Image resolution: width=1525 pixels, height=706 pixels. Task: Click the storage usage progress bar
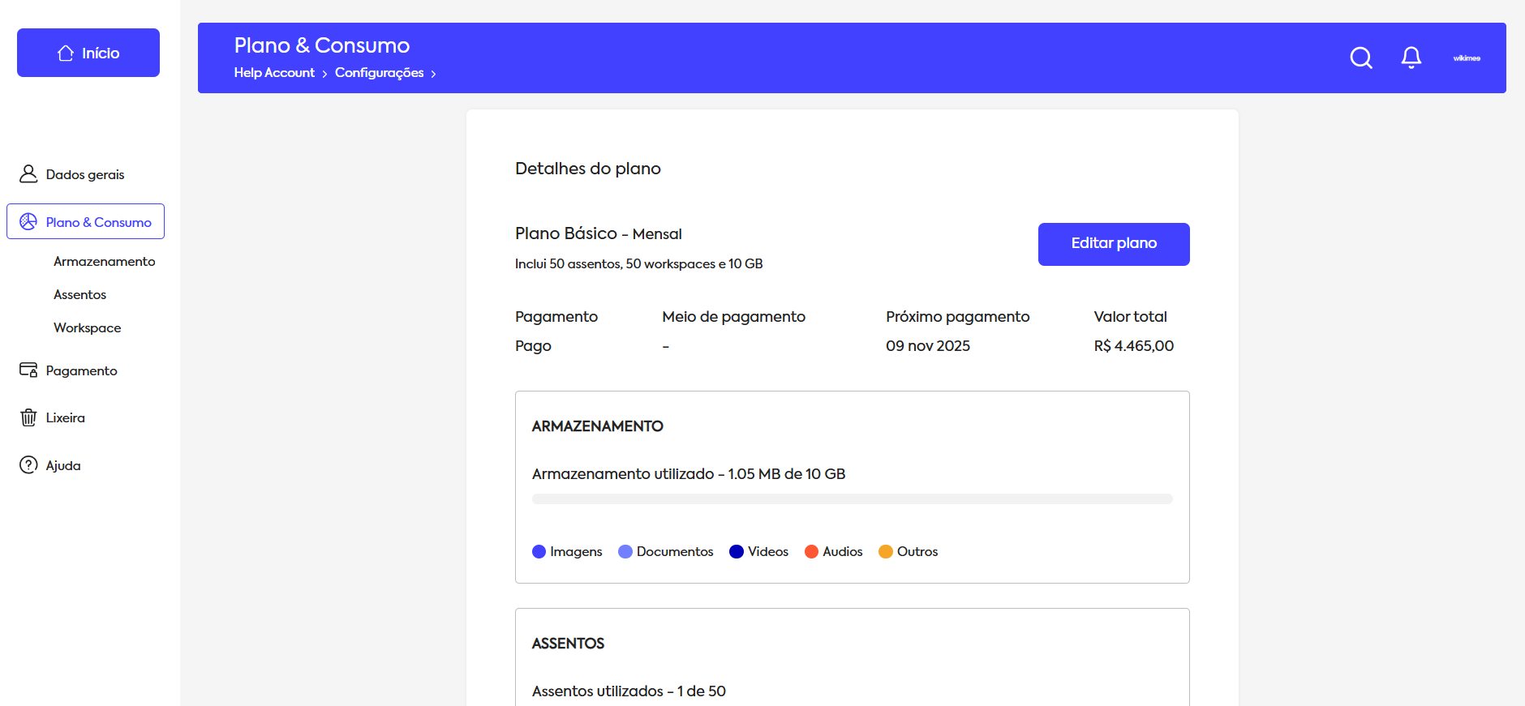pyautogui.click(x=852, y=499)
